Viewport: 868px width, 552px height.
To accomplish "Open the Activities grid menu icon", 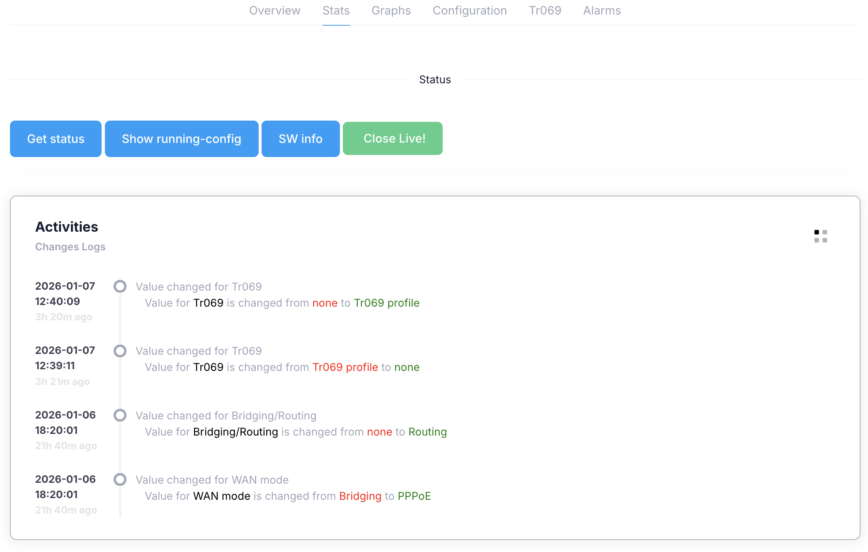I will (x=820, y=236).
